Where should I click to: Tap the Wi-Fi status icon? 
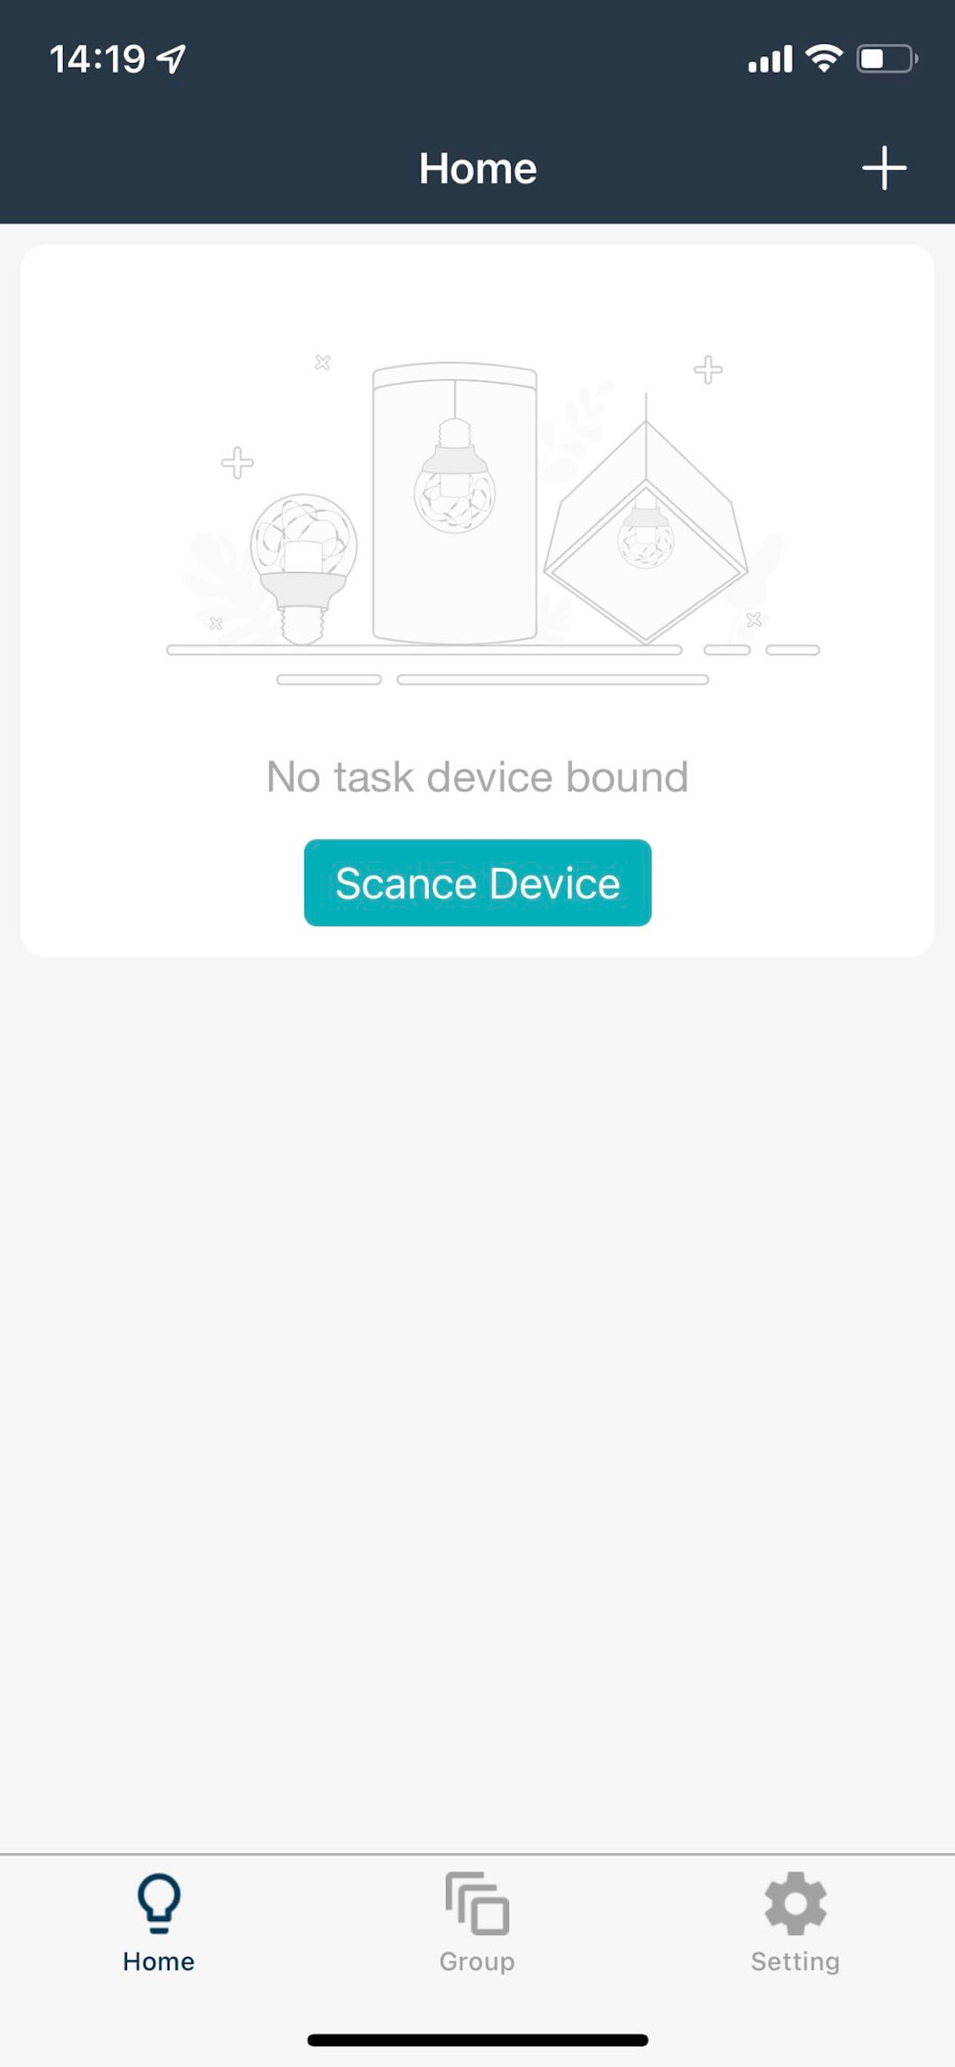pos(824,58)
